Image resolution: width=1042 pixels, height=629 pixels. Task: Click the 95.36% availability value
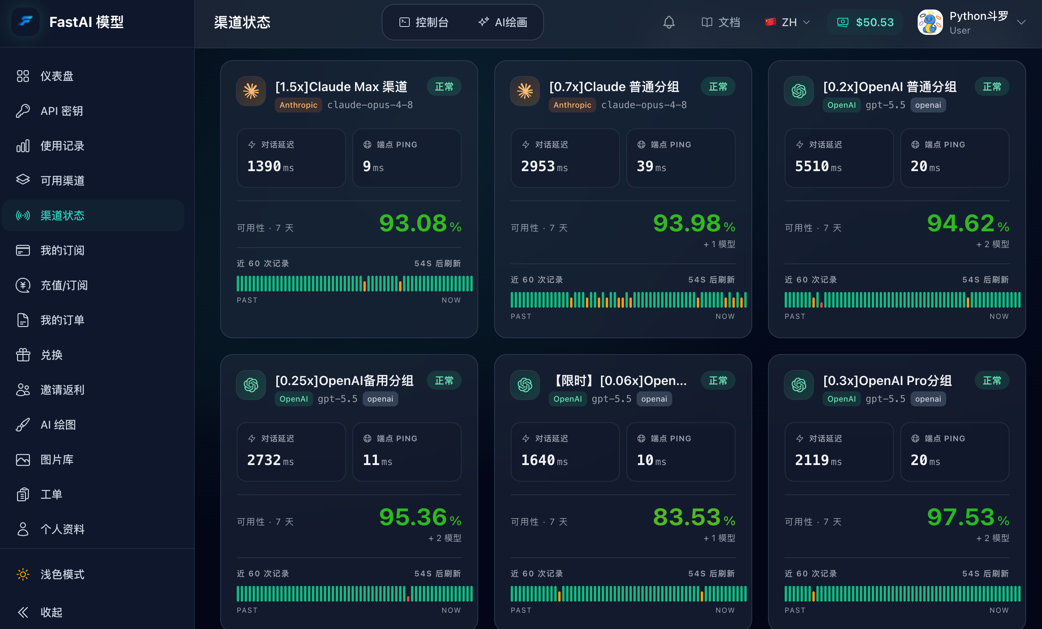(420, 517)
